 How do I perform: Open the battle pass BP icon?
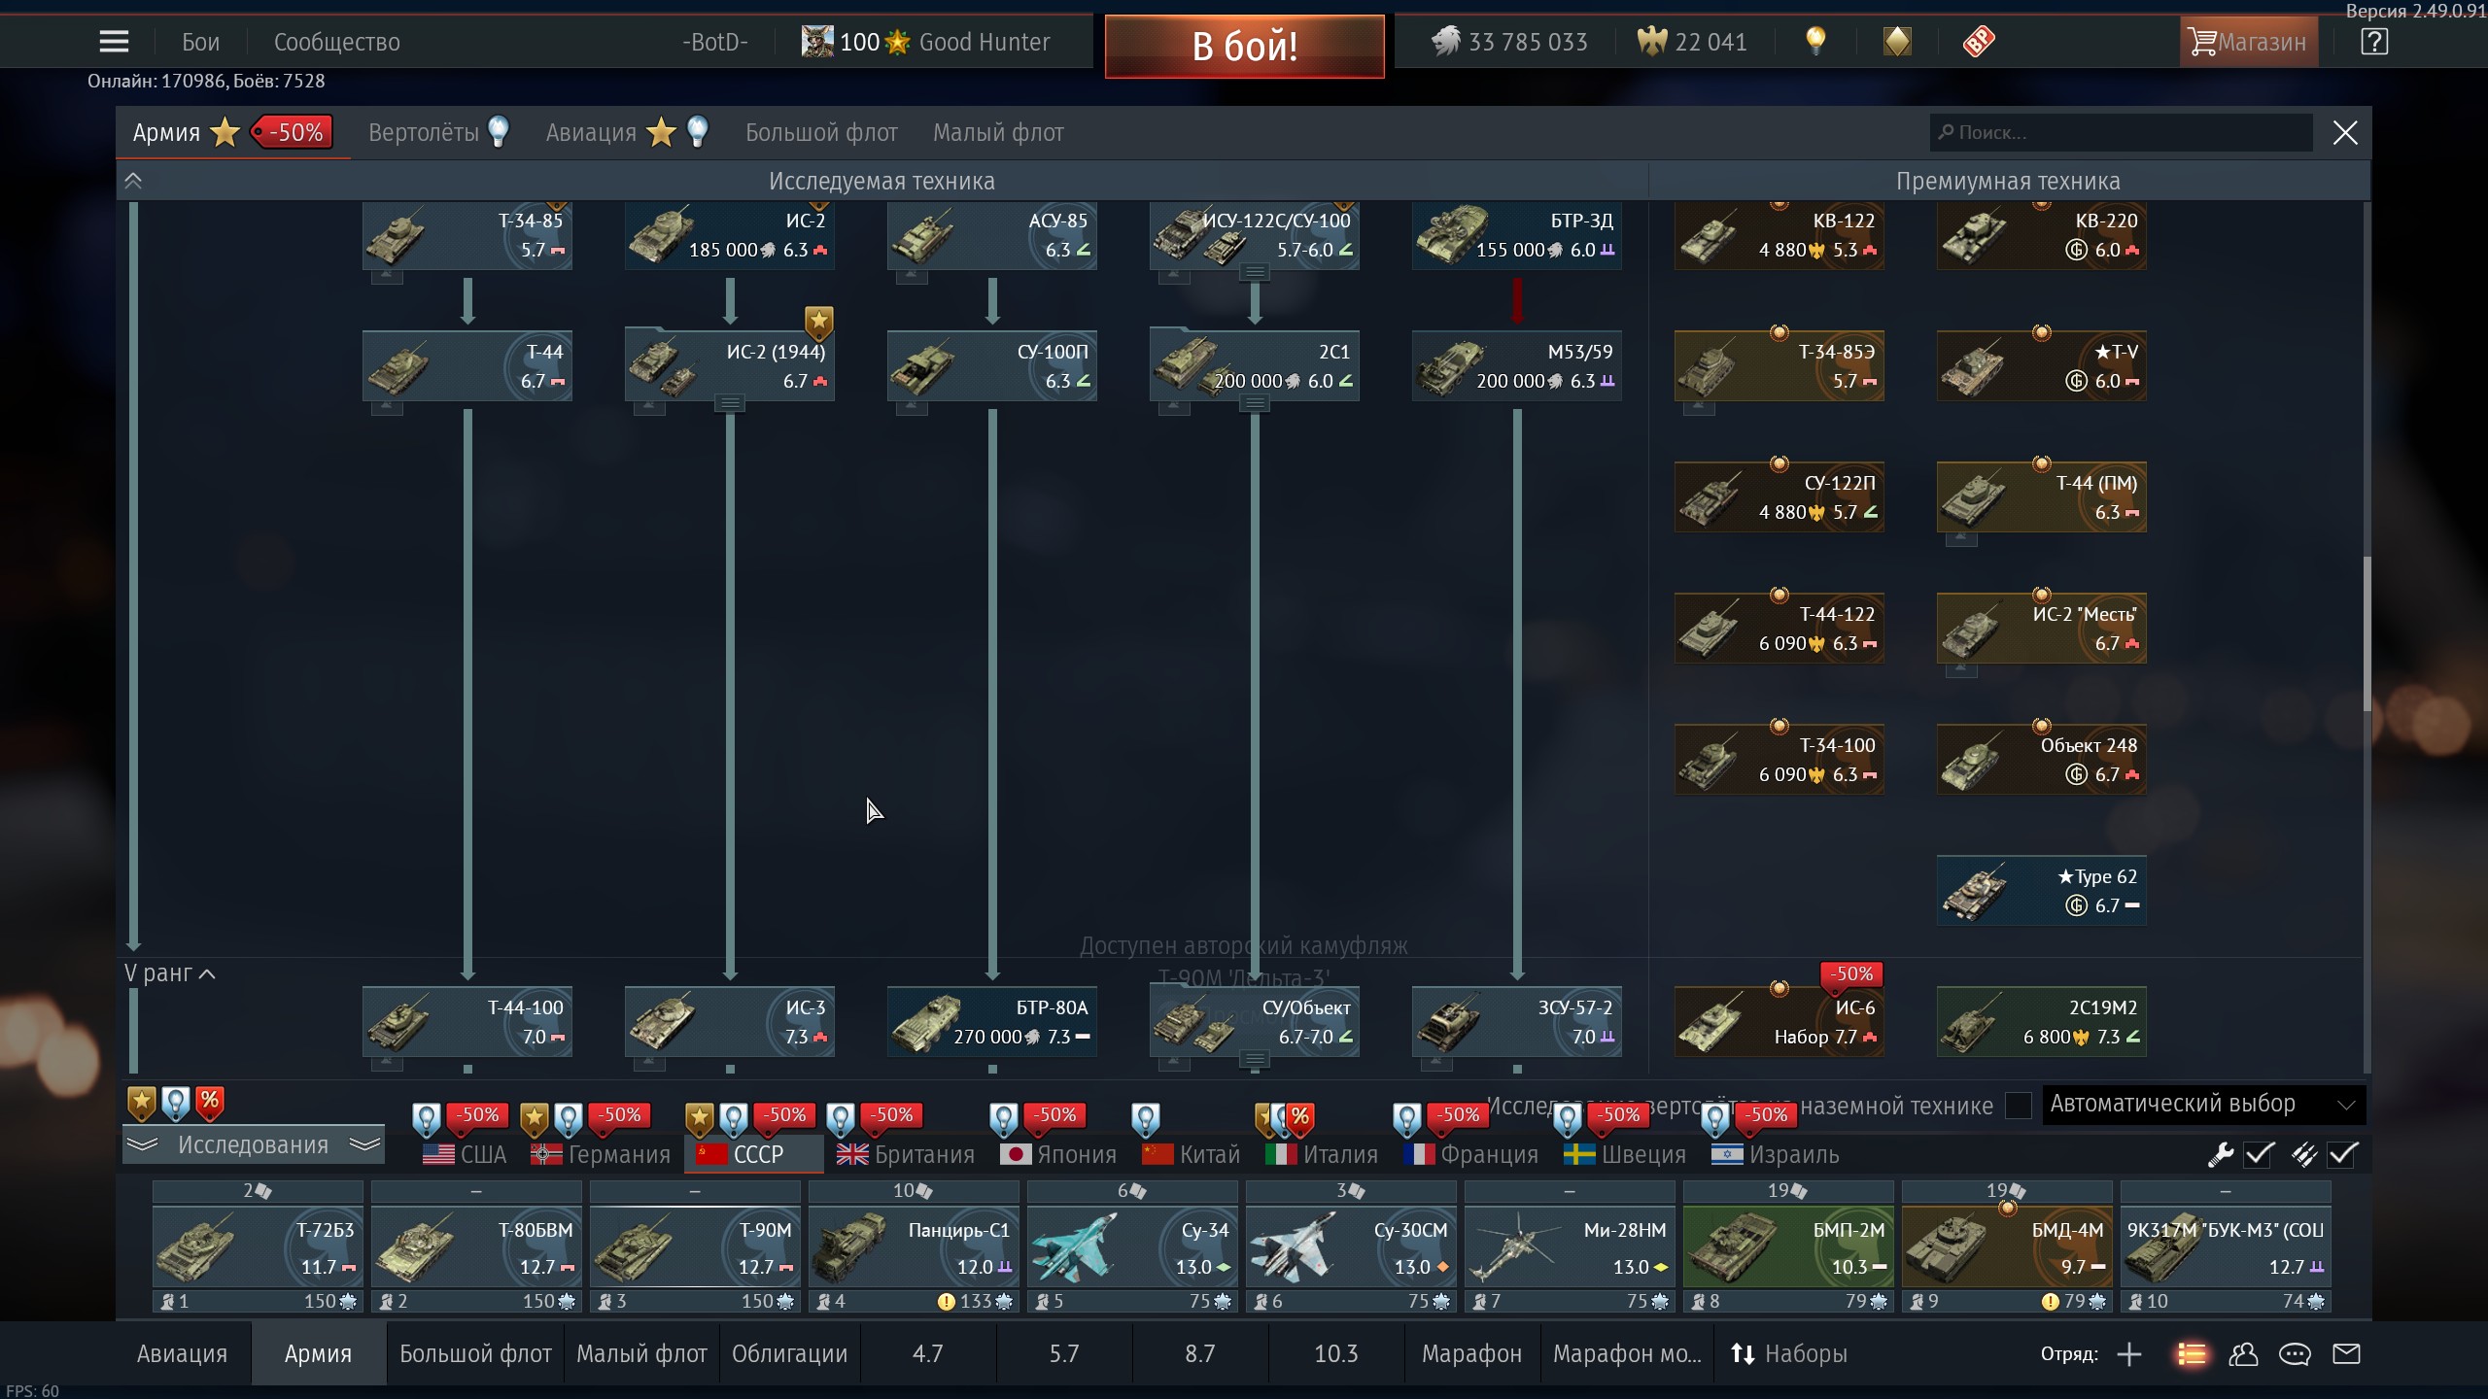pos(1979,41)
